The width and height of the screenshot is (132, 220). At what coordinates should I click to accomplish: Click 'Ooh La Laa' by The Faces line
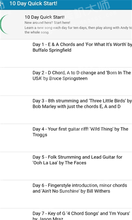(x=59, y=163)
